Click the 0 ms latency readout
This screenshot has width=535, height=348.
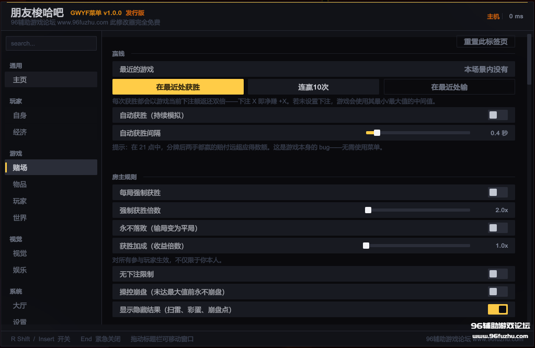pos(516,16)
